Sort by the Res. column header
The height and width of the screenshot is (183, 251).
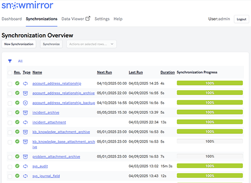(17, 72)
